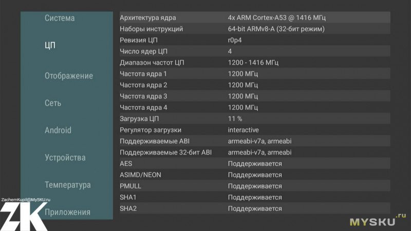This screenshot has height=231, width=411.
Task: Click the Поддерживаемые 32-бит ABI row
Action: 255,152
